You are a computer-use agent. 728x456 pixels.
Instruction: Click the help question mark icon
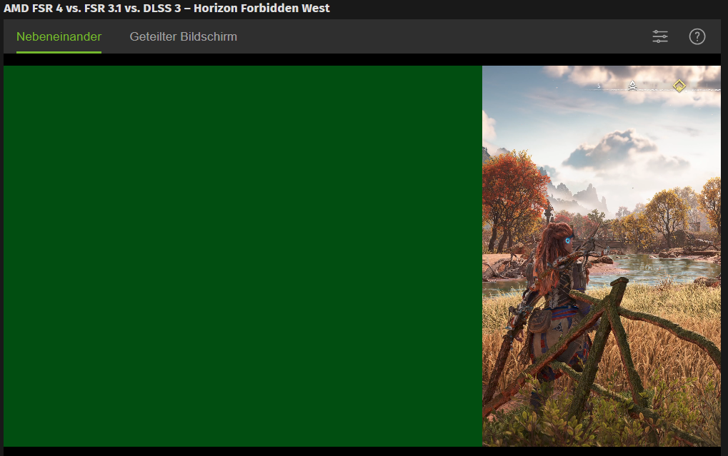point(697,36)
